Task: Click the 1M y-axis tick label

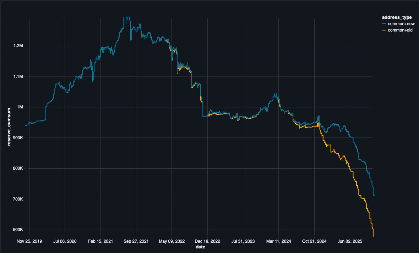Action: coord(20,107)
